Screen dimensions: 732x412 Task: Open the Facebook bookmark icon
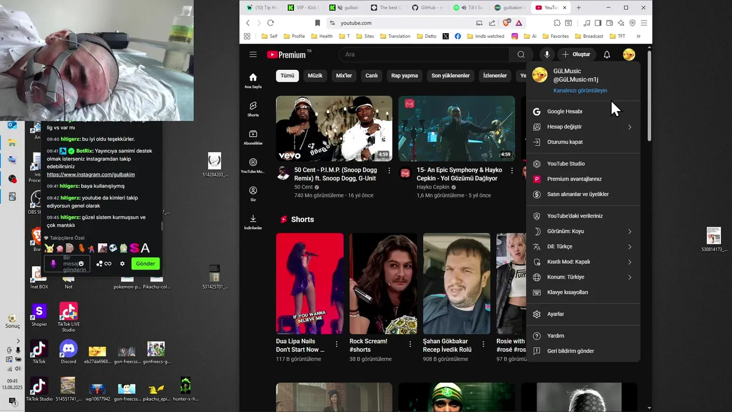pyautogui.click(x=458, y=36)
